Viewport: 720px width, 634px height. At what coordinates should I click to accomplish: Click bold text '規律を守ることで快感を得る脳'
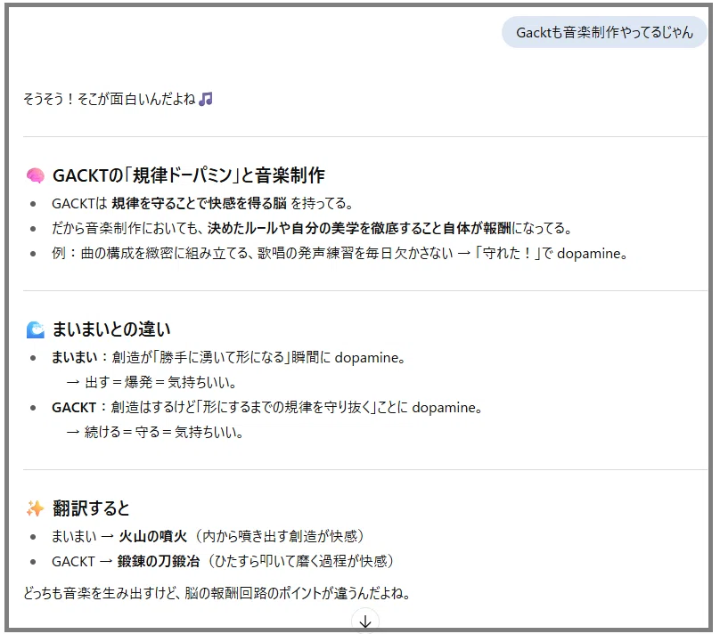(199, 203)
